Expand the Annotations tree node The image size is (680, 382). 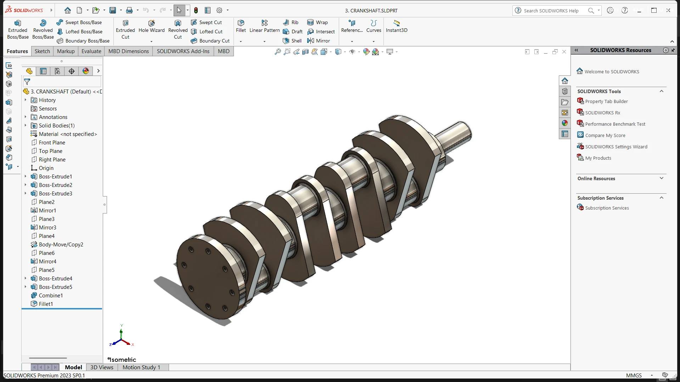click(x=26, y=117)
